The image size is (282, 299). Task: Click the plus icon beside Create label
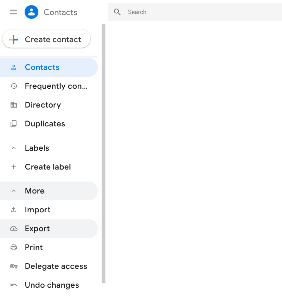[x=14, y=167]
